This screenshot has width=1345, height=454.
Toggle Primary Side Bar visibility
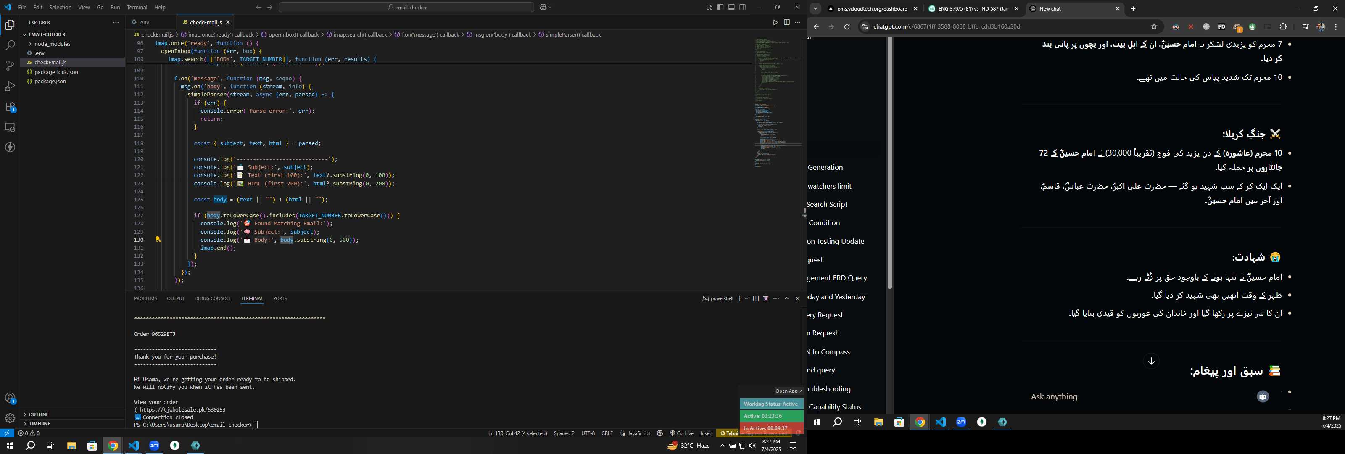point(720,7)
